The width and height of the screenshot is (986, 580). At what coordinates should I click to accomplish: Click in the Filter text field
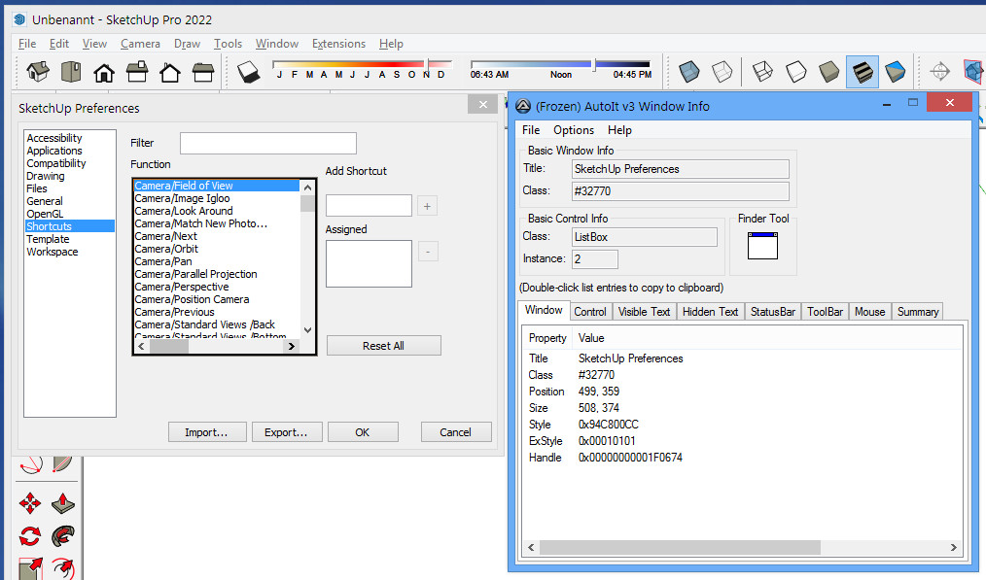267,143
